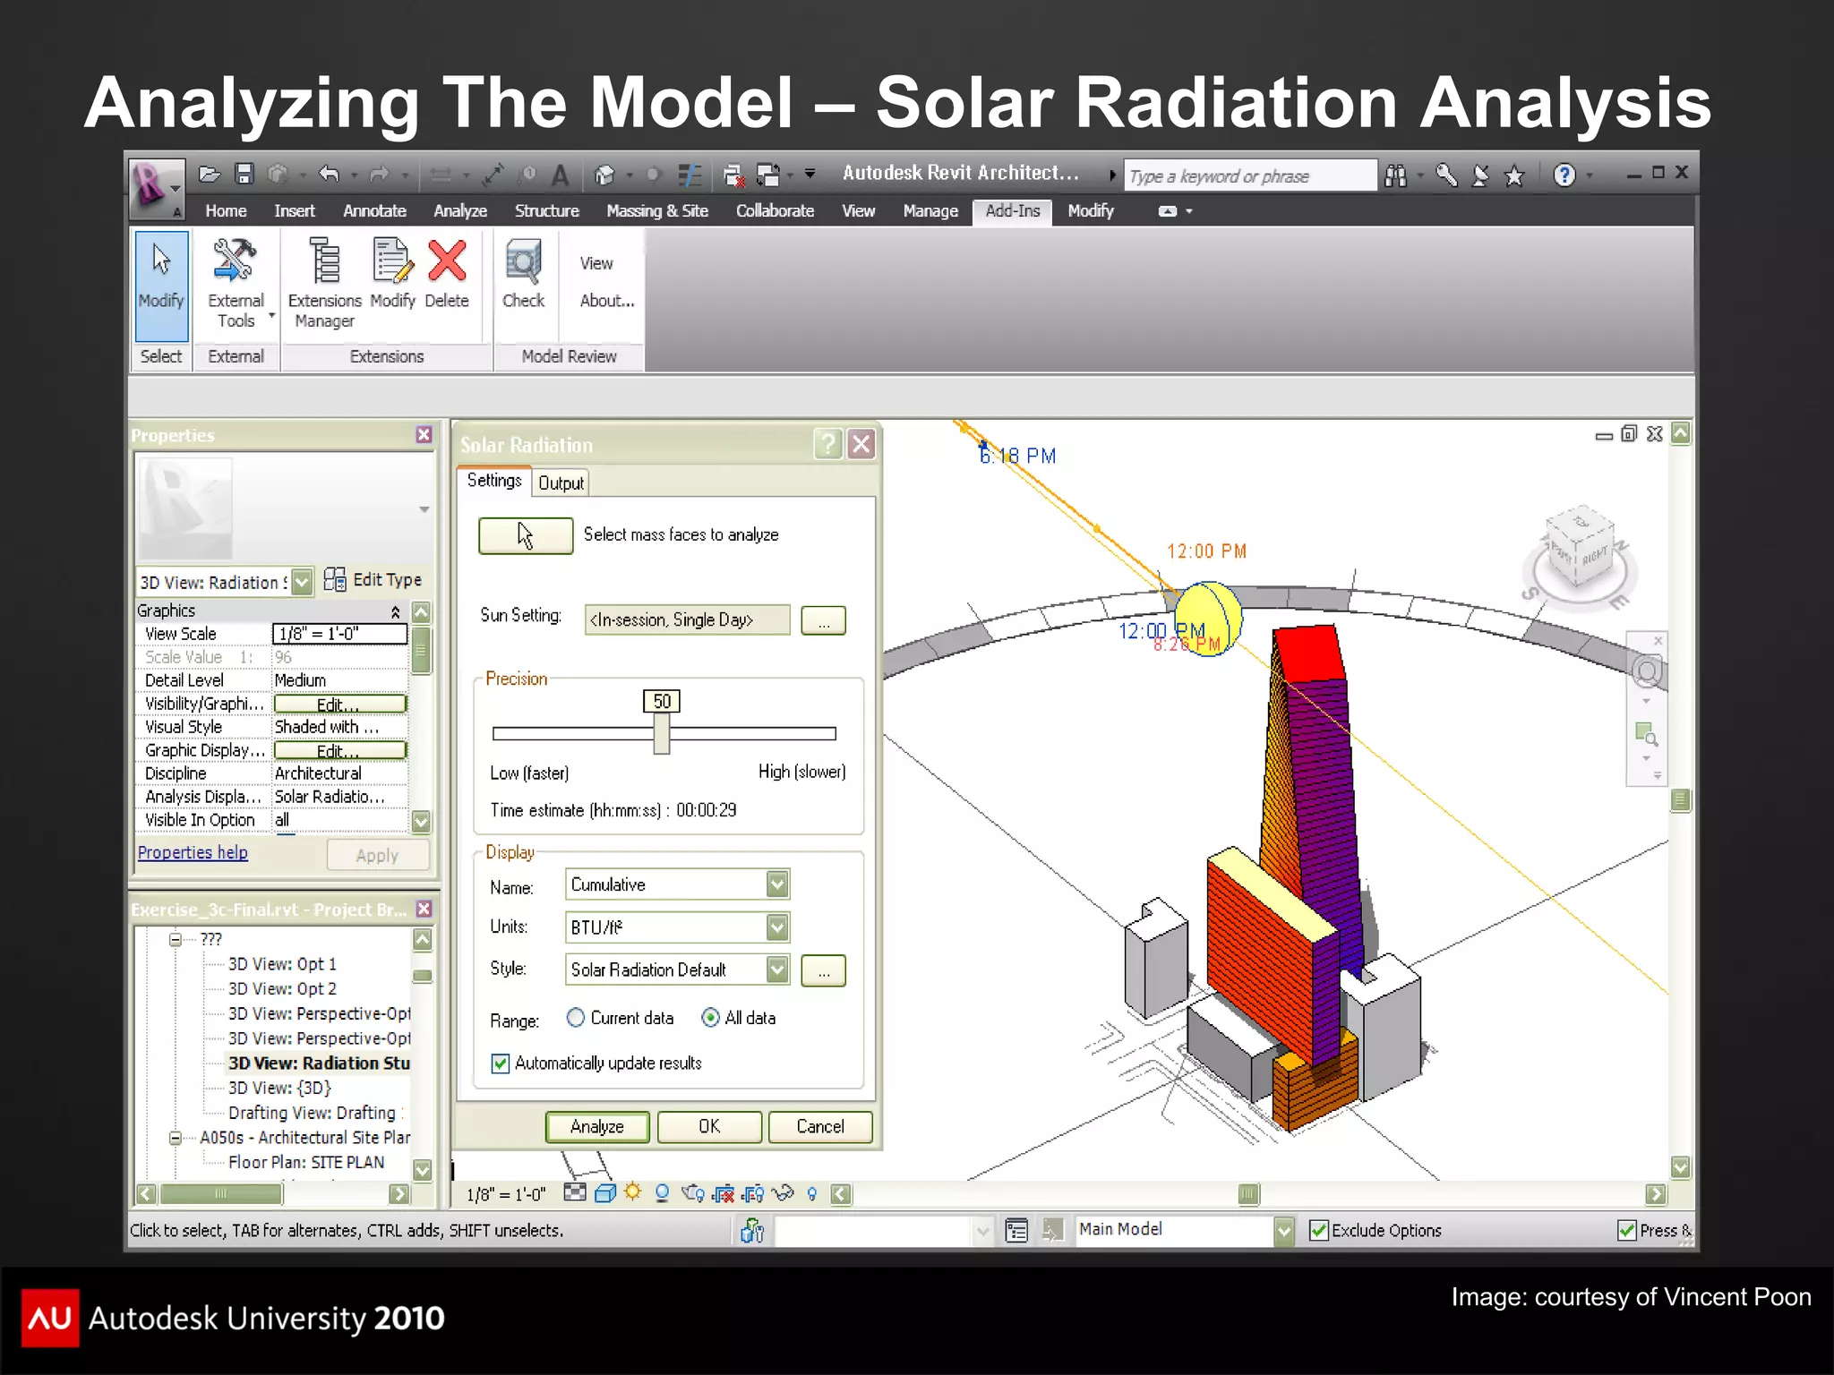Click the Style browse ellipsis button

pos(824,971)
